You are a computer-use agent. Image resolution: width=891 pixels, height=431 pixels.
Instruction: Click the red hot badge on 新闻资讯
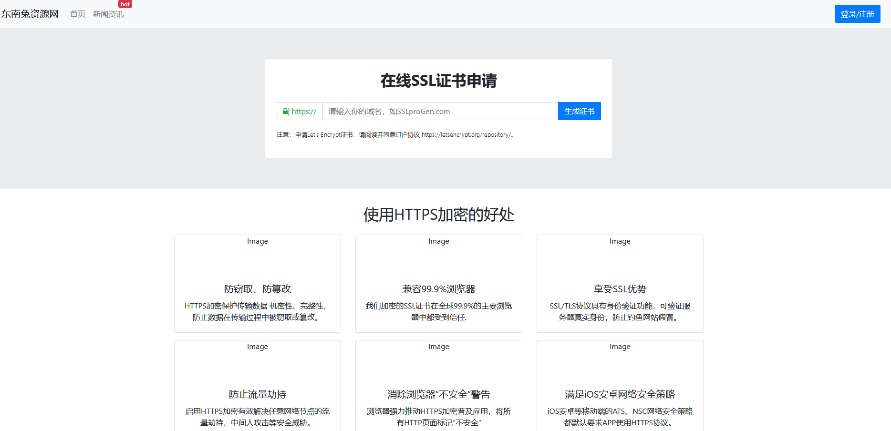coord(125,4)
